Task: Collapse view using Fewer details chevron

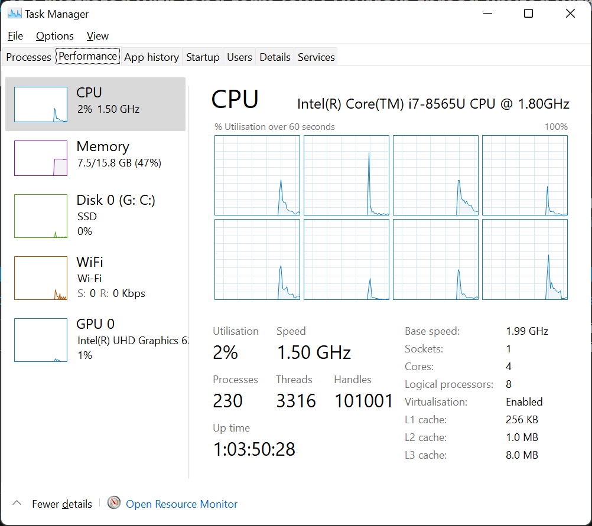Action: pyautogui.click(x=17, y=504)
